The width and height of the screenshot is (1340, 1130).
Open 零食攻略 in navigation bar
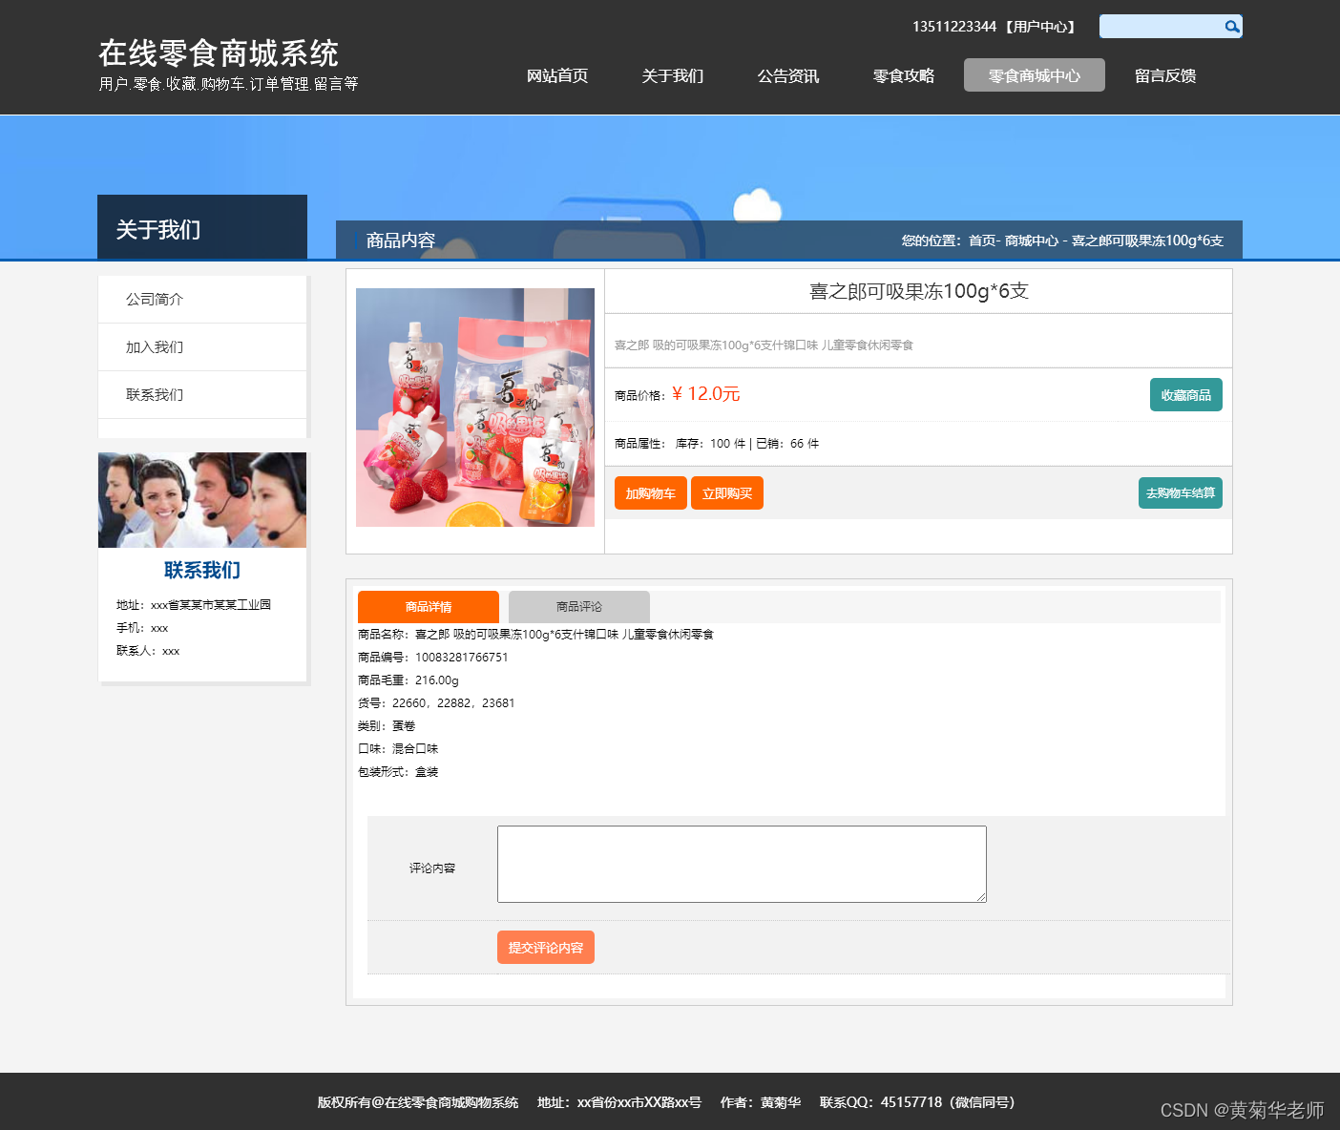click(x=904, y=75)
